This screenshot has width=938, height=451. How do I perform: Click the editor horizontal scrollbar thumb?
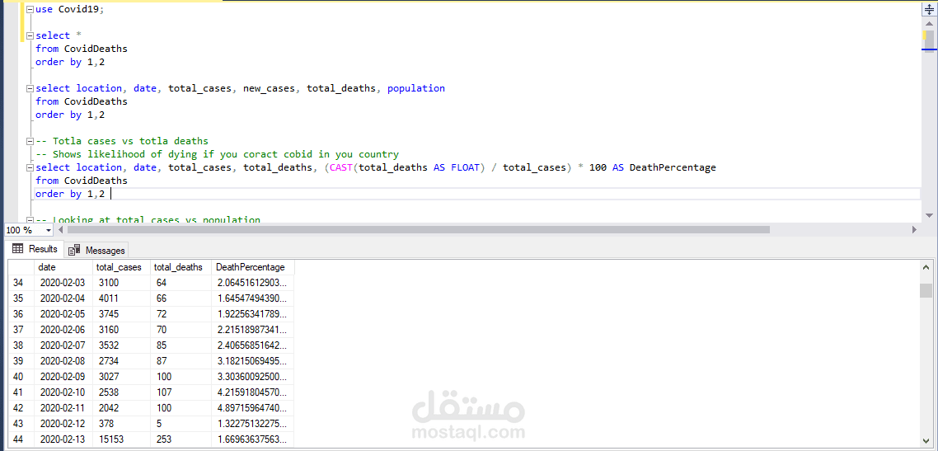[418, 230]
